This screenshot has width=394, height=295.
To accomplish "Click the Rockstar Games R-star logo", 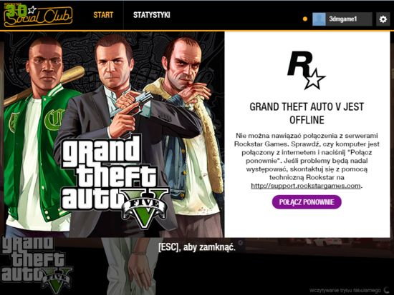I will tap(307, 71).
